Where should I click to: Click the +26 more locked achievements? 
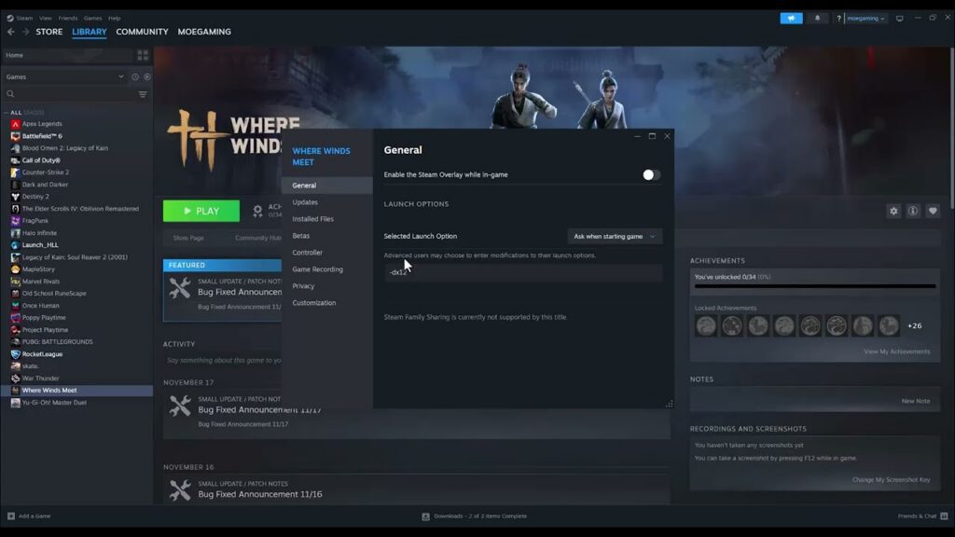pyautogui.click(x=914, y=325)
